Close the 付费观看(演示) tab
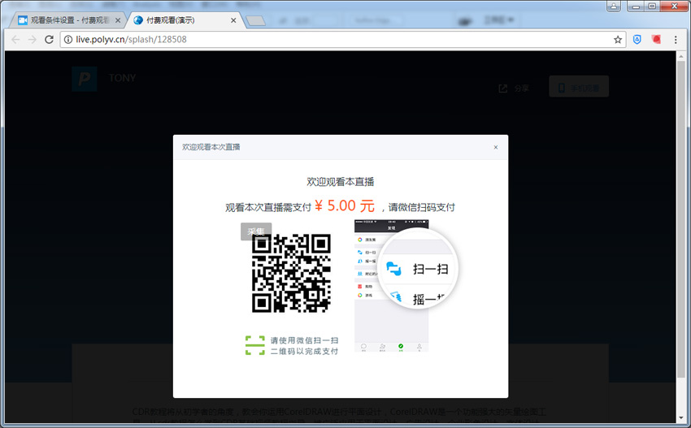The width and height of the screenshot is (691, 428). 234,19
